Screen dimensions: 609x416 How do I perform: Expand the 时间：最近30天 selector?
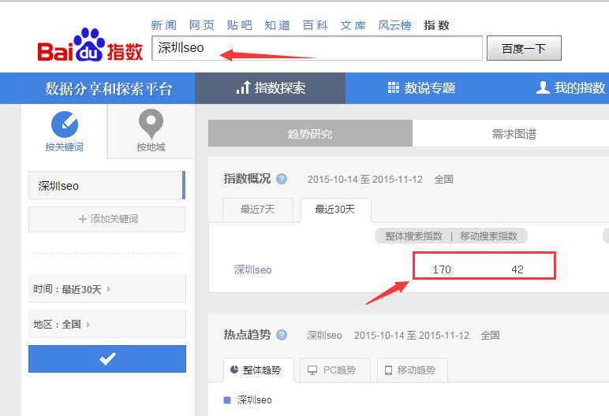(107, 288)
